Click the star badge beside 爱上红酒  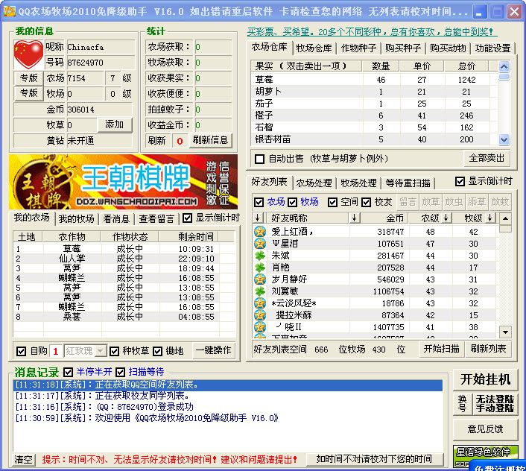tap(259, 232)
